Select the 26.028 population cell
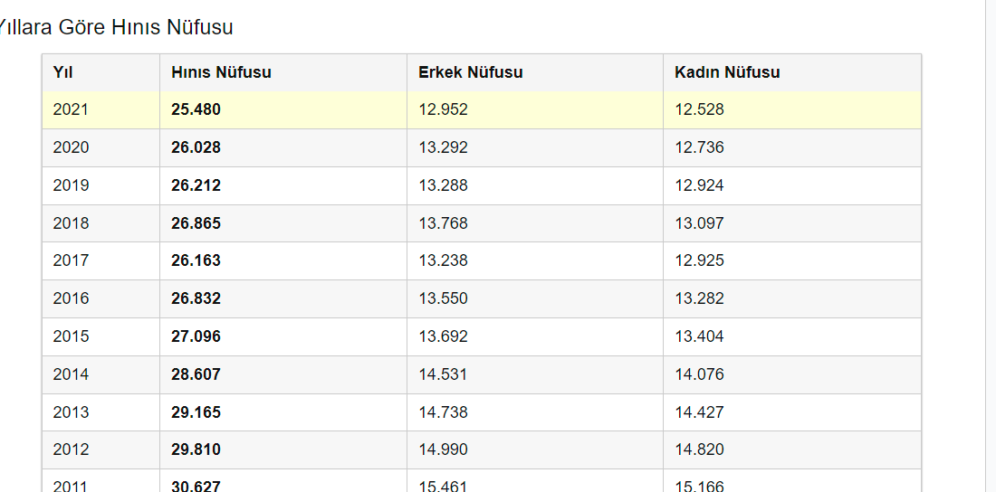 coord(196,147)
